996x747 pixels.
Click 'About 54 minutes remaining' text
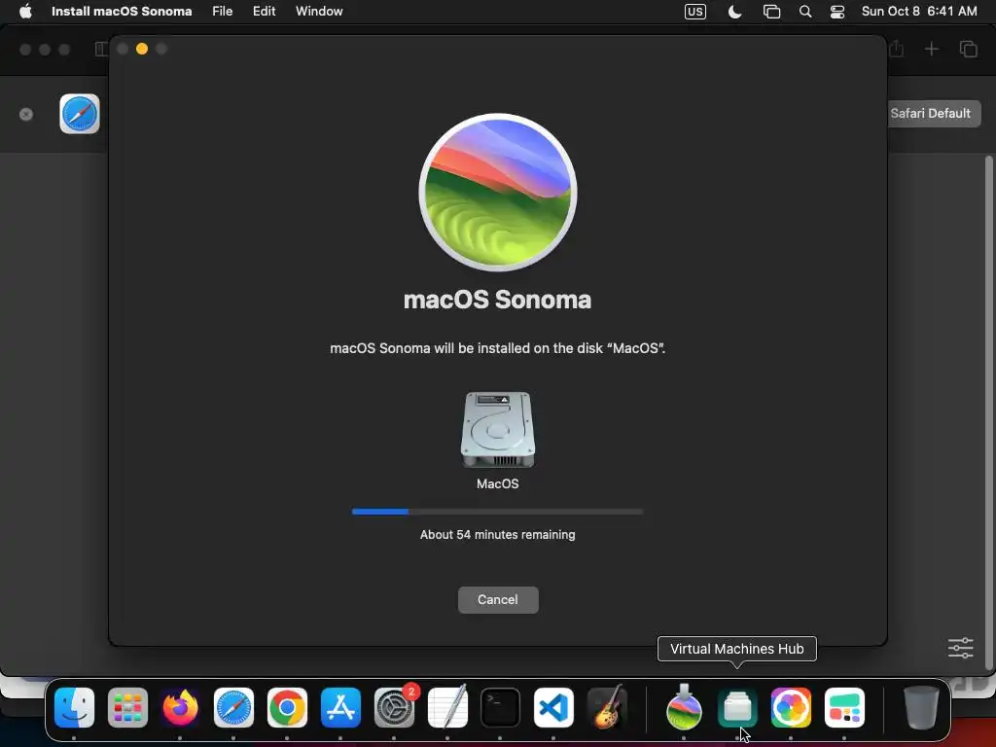tap(497, 535)
